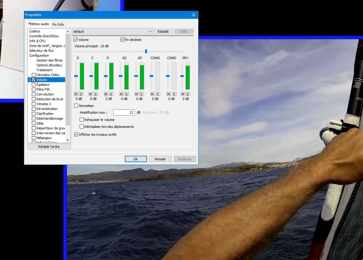Image resolution: width=363 pixels, height=260 pixels.
Task: Enable the Filtre FIR checkbox
Action: click(34, 89)
